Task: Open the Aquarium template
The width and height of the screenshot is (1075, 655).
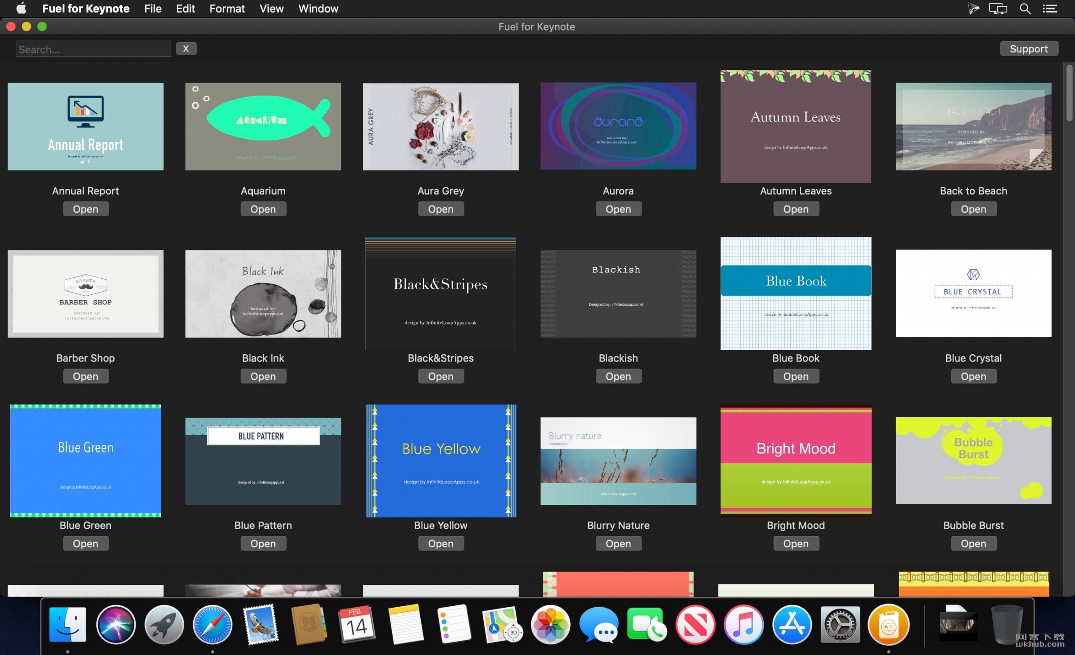Action: 263,209
